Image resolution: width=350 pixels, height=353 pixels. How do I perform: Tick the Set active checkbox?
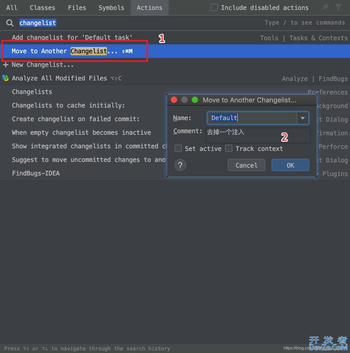pos(178,149)
